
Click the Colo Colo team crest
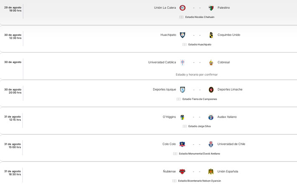coord(182,144)
